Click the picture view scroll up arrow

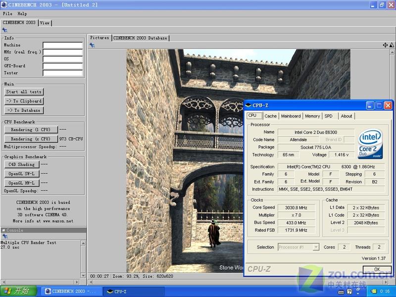392,52
